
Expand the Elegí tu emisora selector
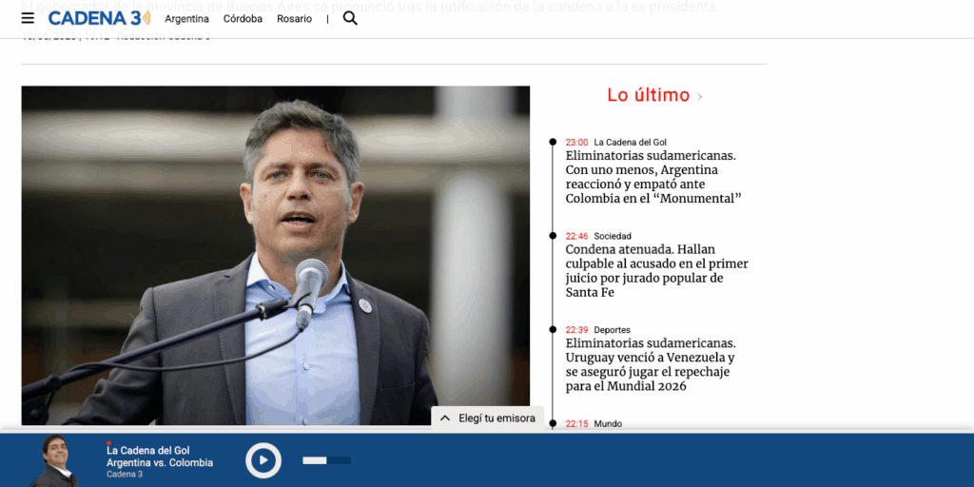click(488, 419)
